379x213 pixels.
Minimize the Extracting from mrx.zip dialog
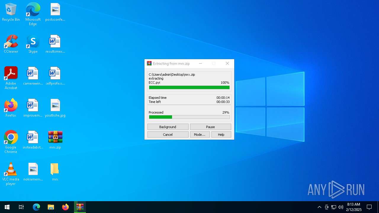200,63
